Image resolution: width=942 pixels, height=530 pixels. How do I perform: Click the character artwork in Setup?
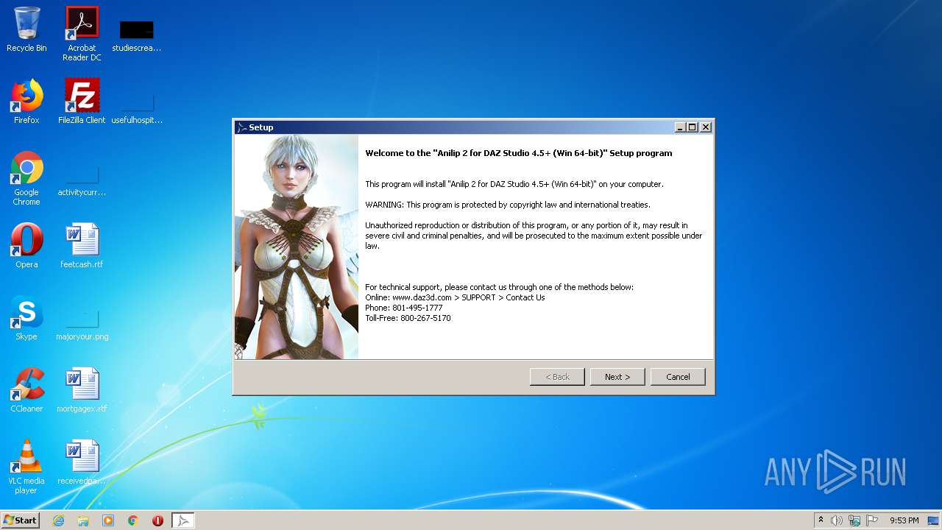coord(297,247)
